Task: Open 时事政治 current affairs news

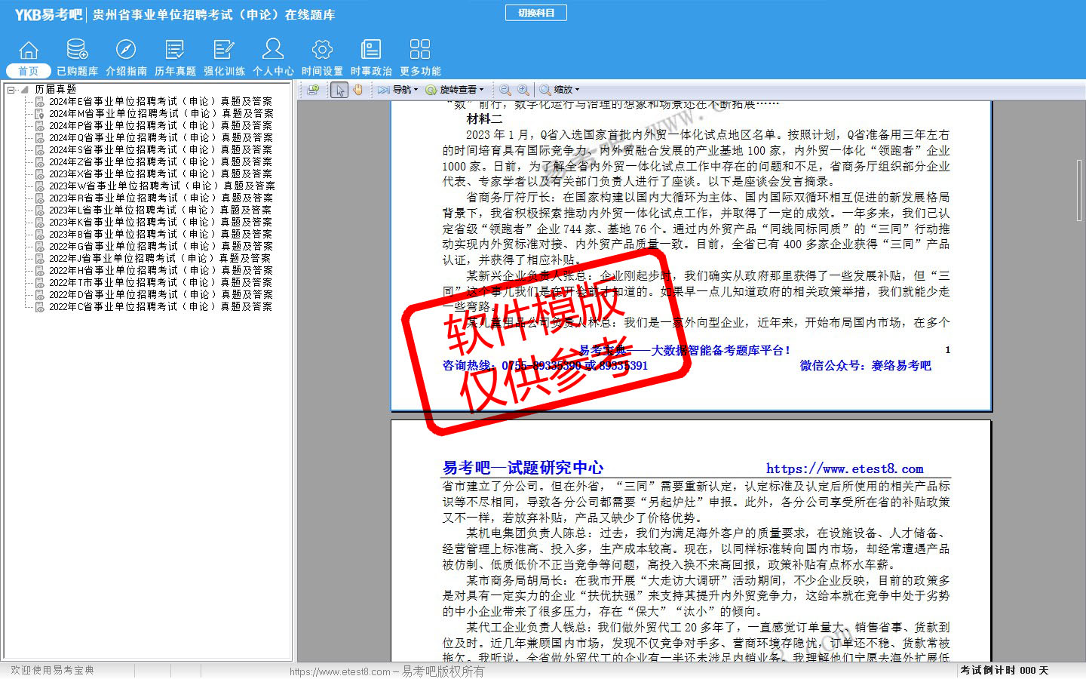Action: (x=371, y=57)
